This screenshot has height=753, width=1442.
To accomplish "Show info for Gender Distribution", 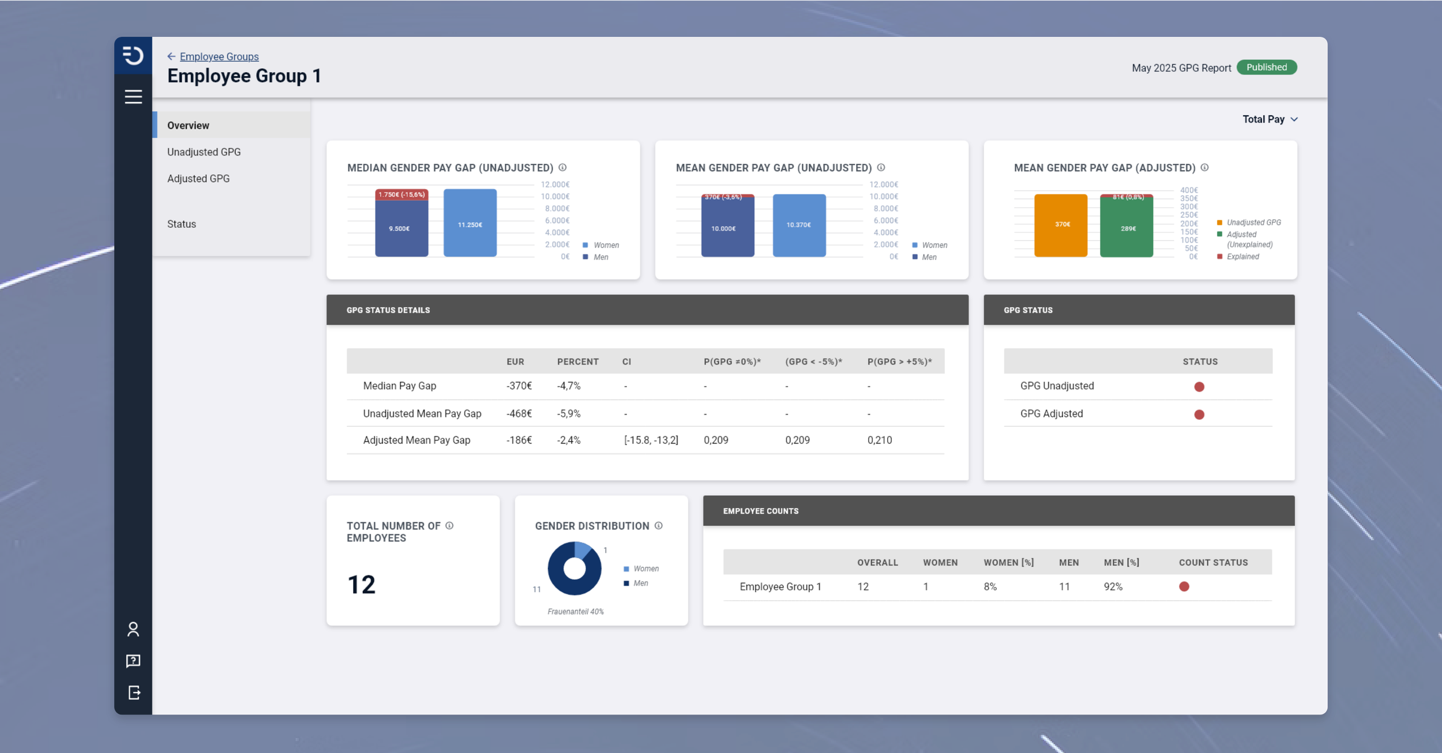I will (659, 526).
